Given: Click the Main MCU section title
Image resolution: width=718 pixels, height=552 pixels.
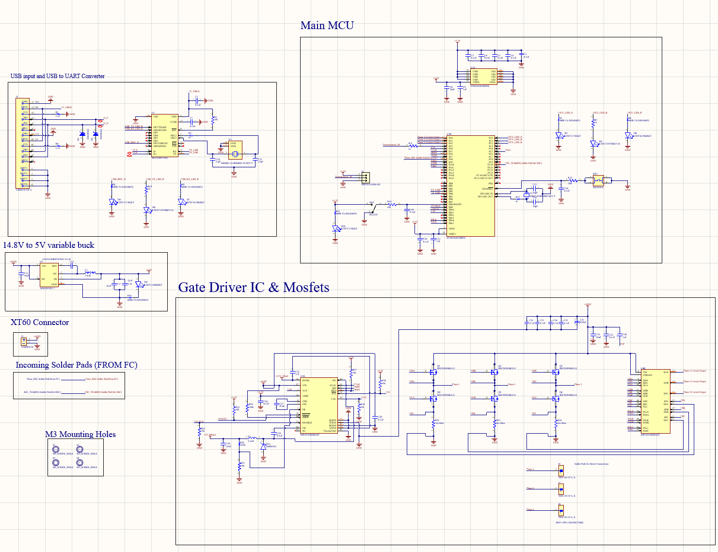Looking at the screenshot, I should [x=327, y=25].
